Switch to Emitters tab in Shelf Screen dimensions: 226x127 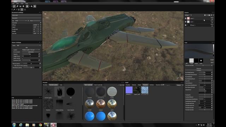coord(151,85)
